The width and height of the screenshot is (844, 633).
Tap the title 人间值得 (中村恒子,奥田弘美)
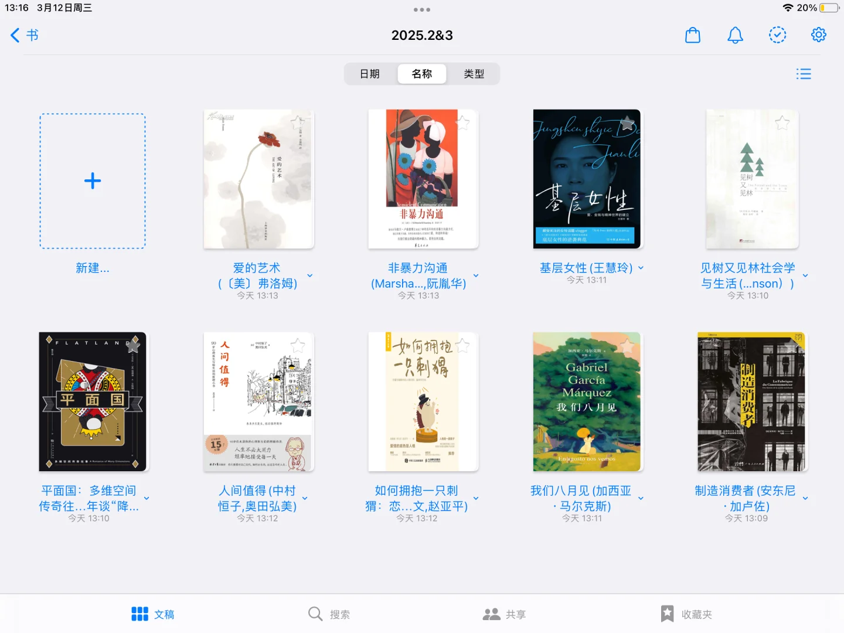[257, 498]
